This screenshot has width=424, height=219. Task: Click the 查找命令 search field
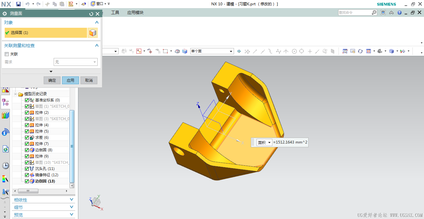click(355, 12)
